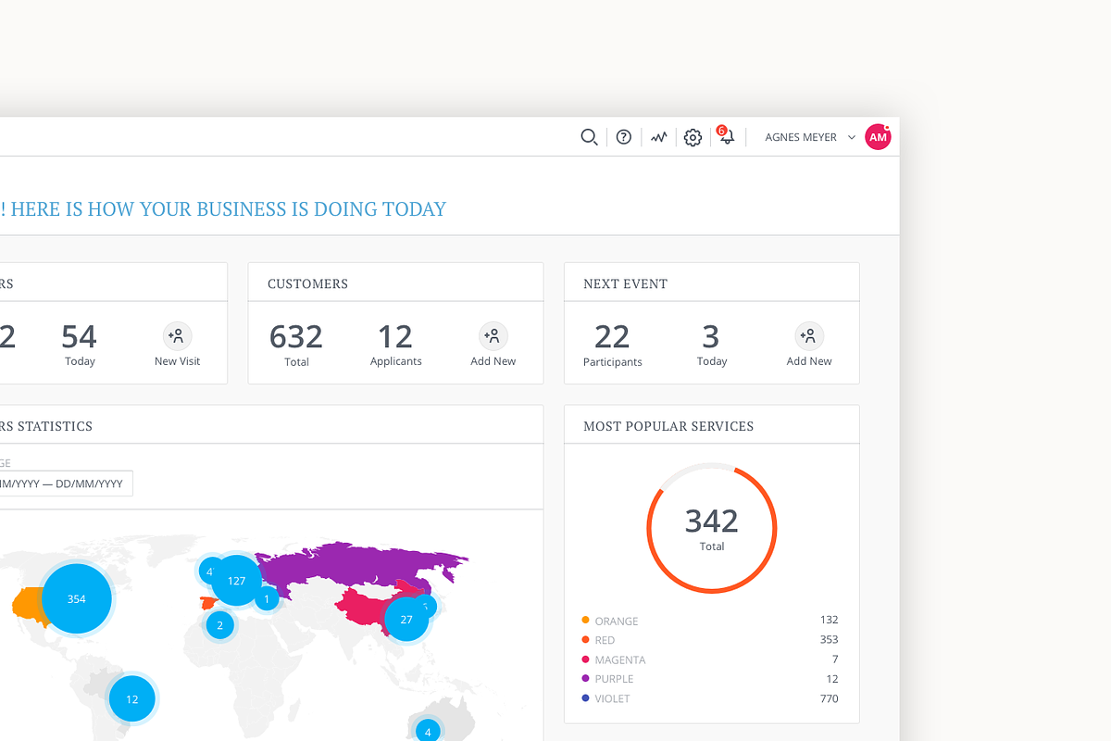Open notifications bell with badge
Screen dimensions: 1111x741
pyautogui.click(x=727, y=137)
